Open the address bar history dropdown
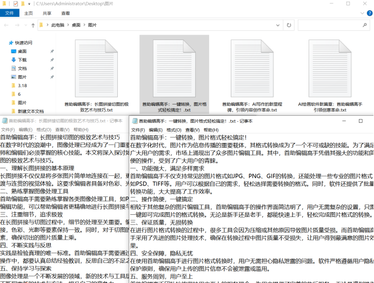The width and height of the screenshot is (374, 283). pos(278,25)
